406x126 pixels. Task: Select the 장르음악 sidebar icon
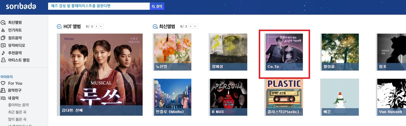pos(3,38)
